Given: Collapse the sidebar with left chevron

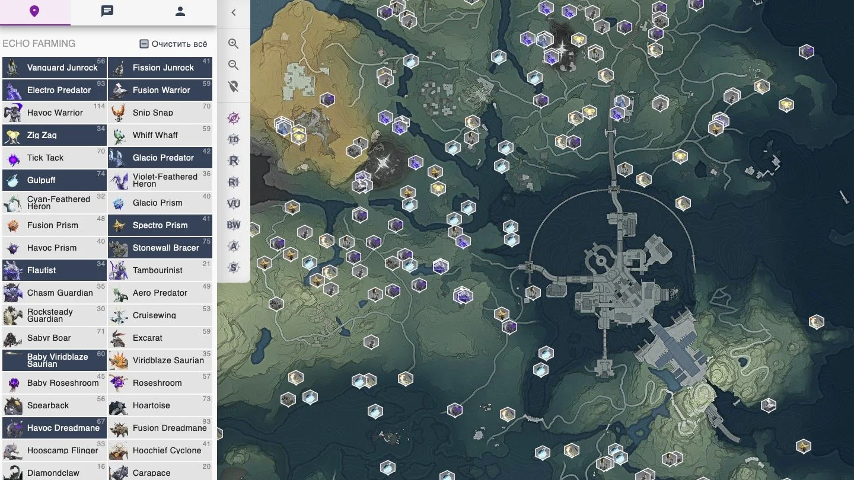Looking at the screenshot, I should coord(234,12).
